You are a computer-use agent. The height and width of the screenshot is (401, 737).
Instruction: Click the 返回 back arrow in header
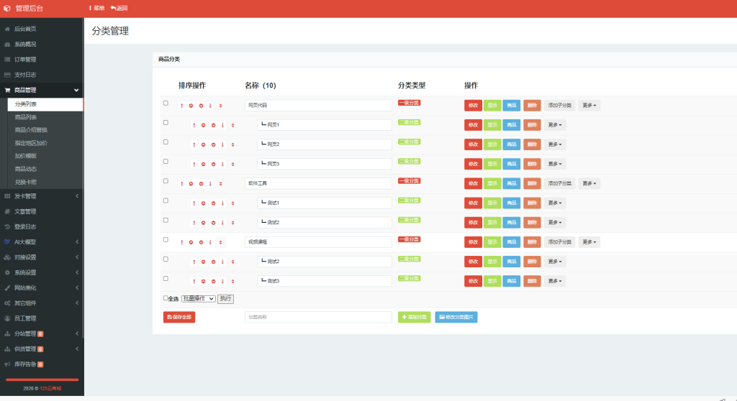[113, 8]
